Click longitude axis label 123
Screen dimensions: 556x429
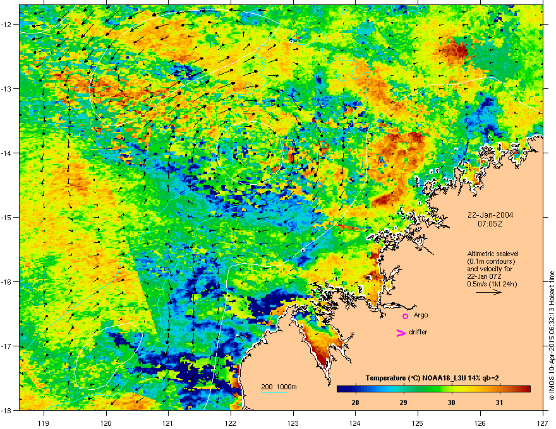293,423
